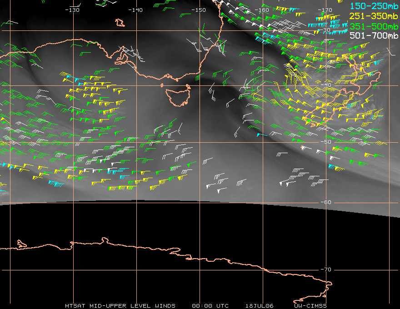The image size is (400, 309).
Task: Click the 18JUL06 date label
Action: tap(260, 306)
